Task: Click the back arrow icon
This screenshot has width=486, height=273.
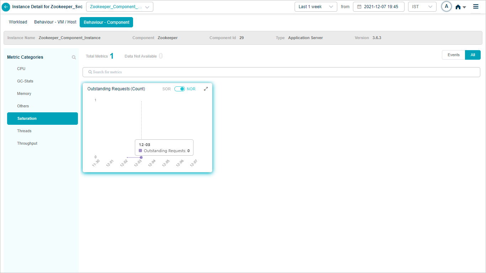Action: click(6, 7)
